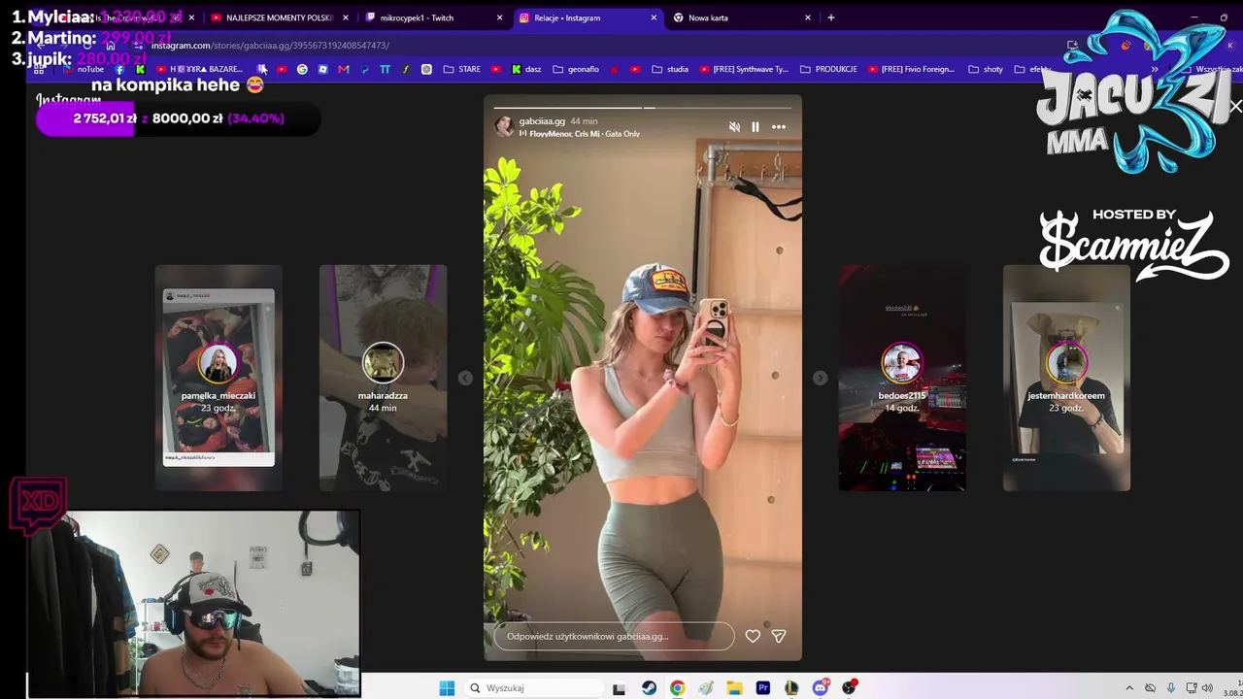Image resolution: width=1243 pixels, height=699 pixels.
Task: Go to the previous story with left arrow
Action: pos(465,378)
